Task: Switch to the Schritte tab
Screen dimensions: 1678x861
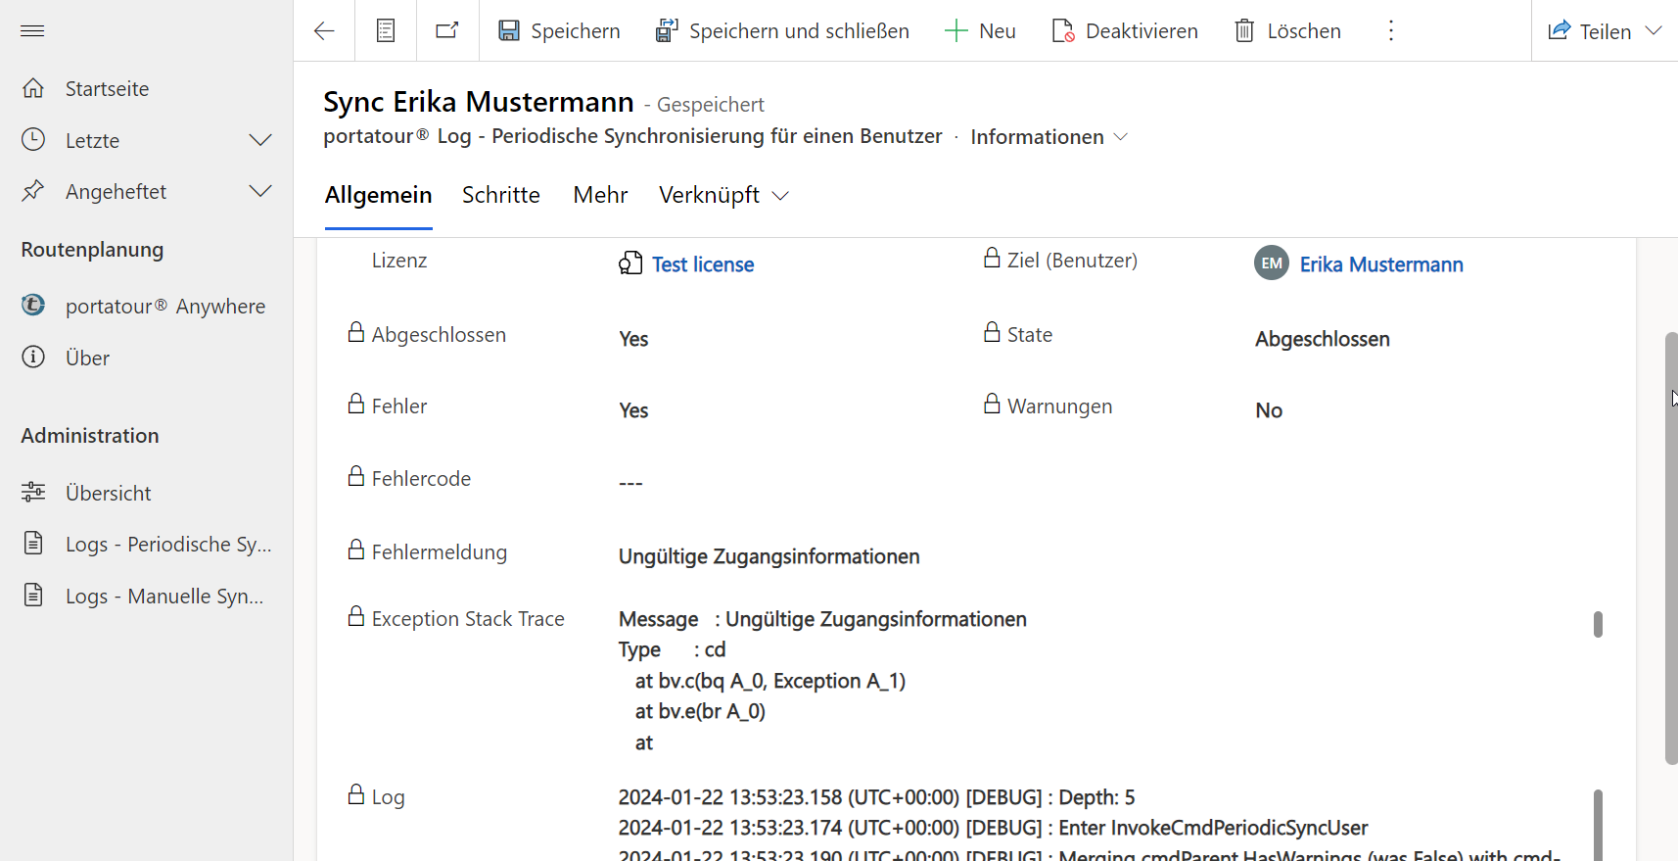Action: 501,195
